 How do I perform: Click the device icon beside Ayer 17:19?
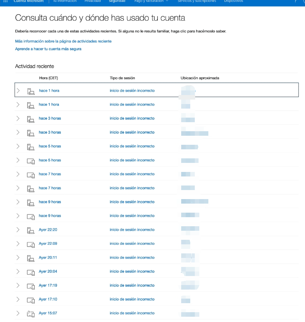click(x=31, y=286)
